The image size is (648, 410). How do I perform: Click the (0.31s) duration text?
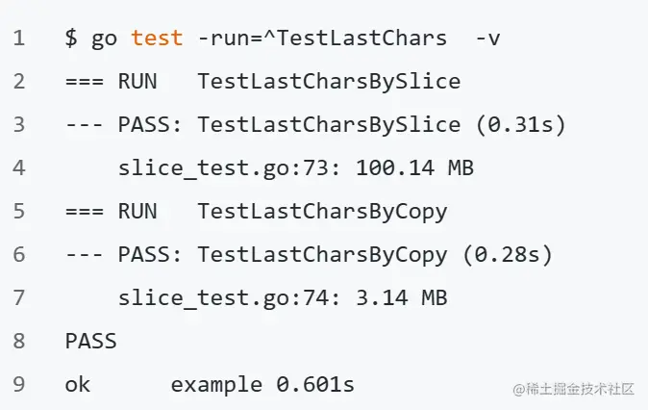click(x=520, y=125)
